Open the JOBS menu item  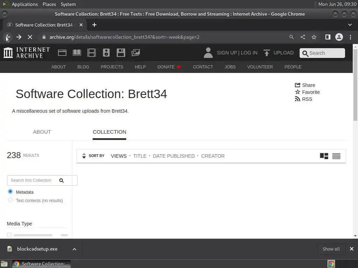[x=230, y=67]
